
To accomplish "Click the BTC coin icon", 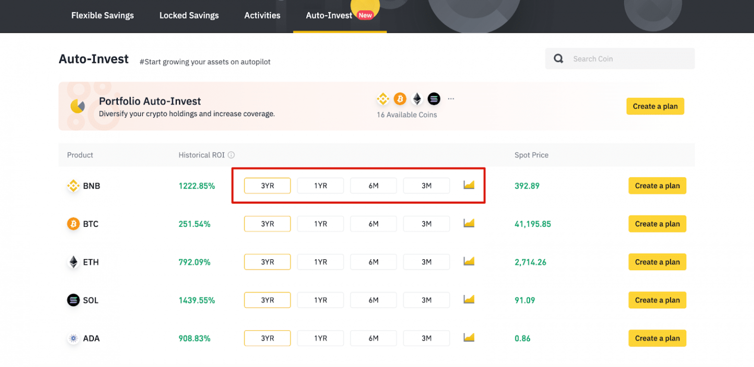I will pos(73,224).
